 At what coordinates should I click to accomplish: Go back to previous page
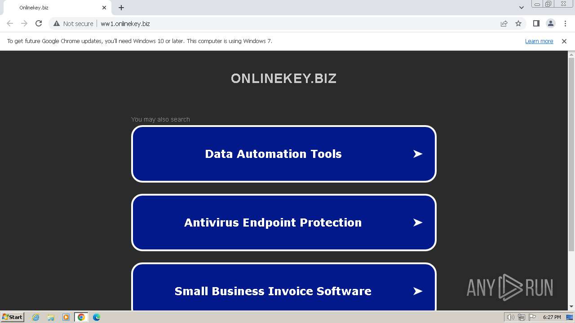[10, 23]
